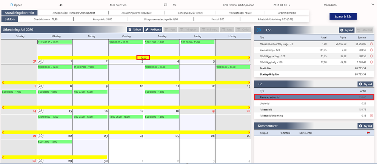Click Övertidstimmar: 78,99 balance text
377x164 pixels.
(x=46, y=20)
